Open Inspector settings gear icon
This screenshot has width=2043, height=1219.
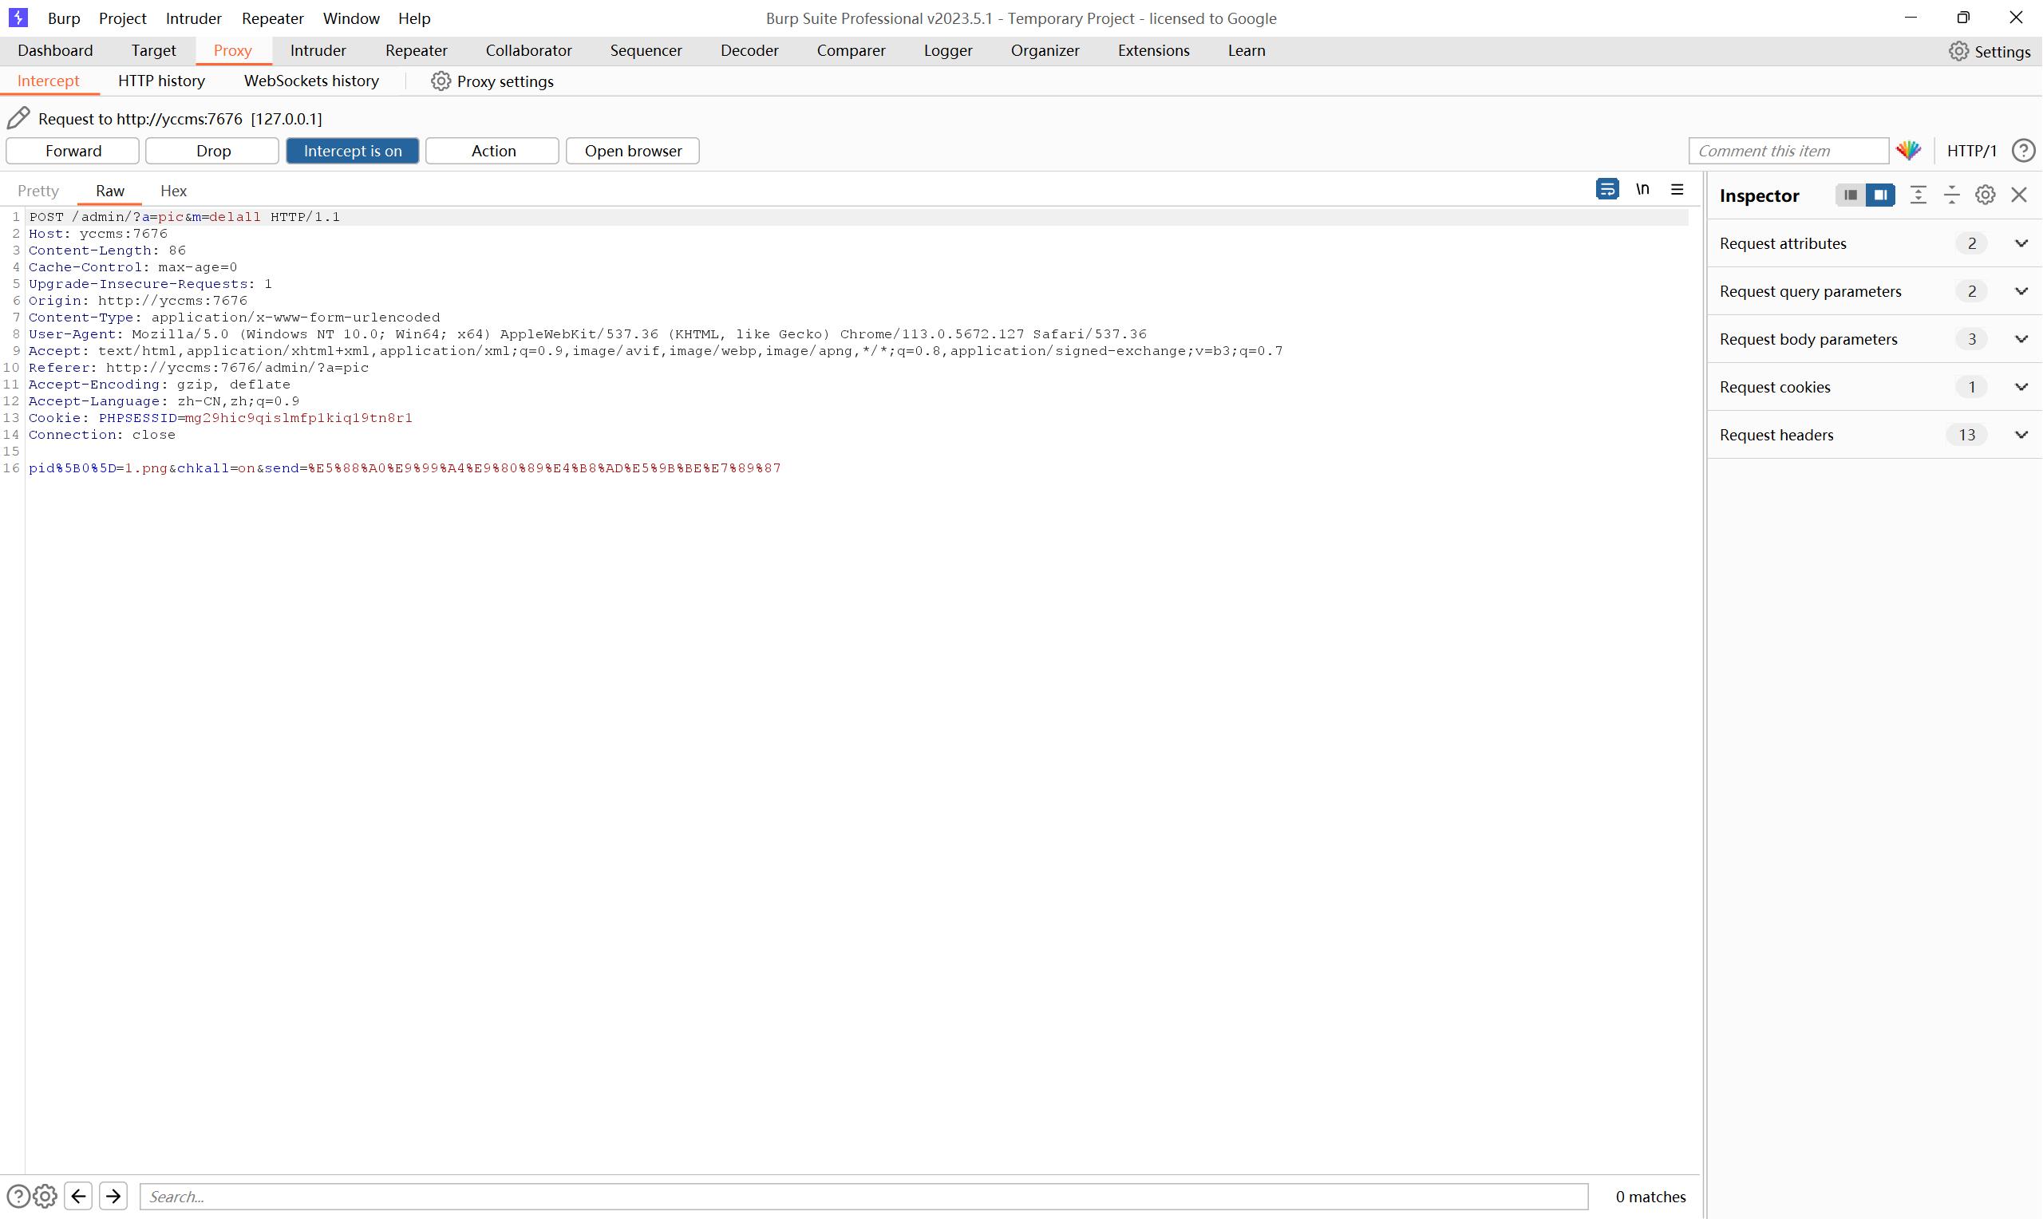1985,195
